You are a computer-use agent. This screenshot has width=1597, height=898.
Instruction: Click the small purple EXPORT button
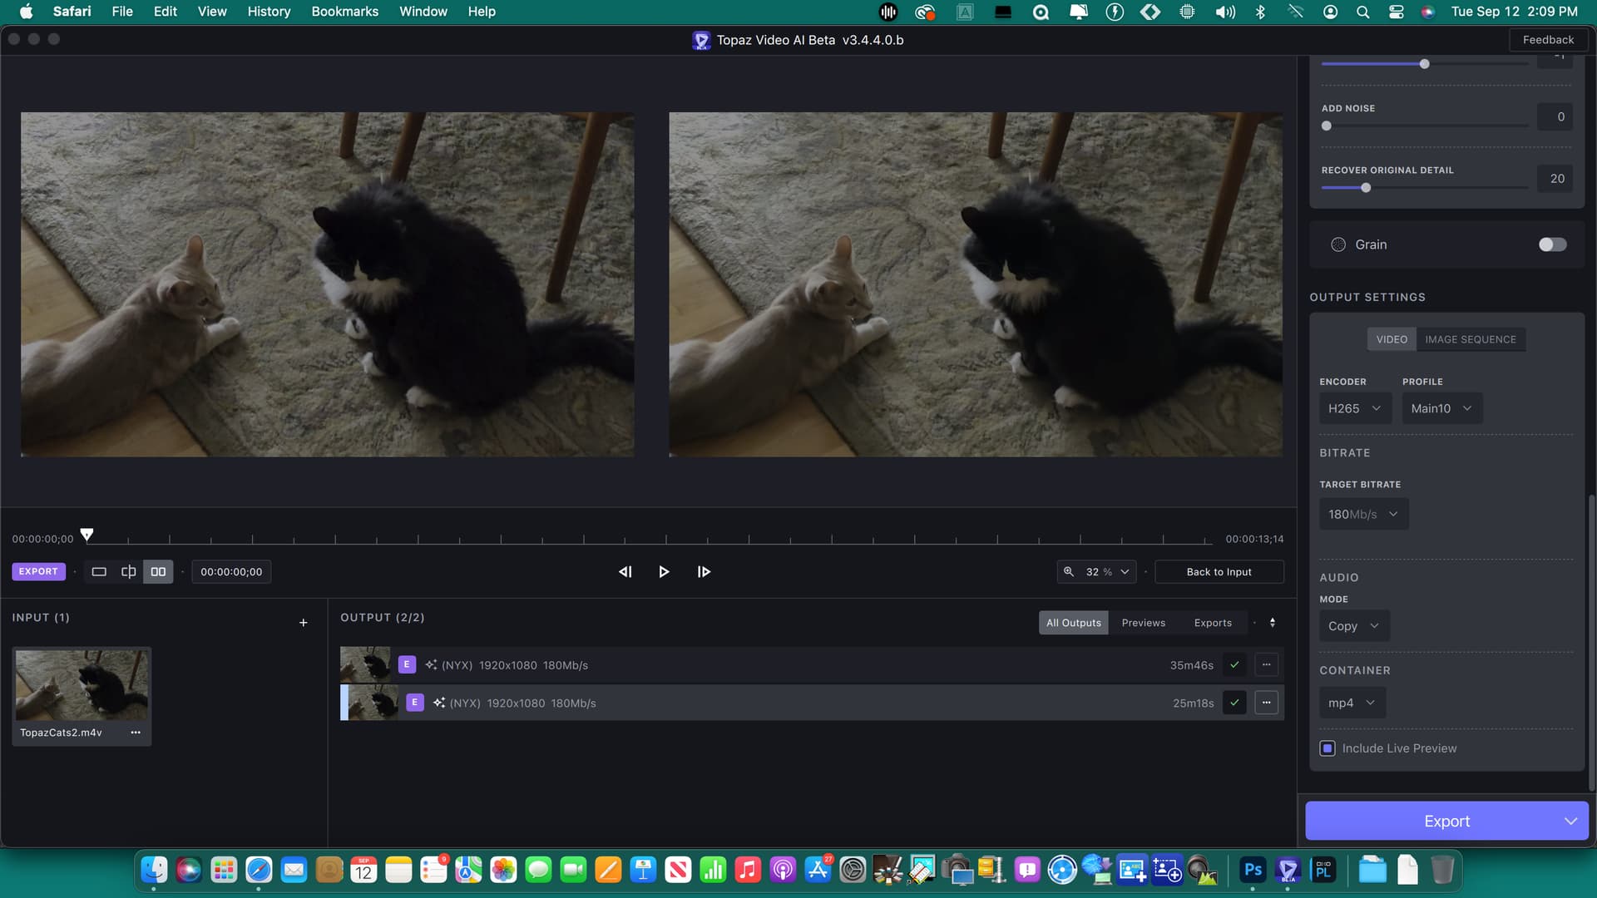pos(38,572)
